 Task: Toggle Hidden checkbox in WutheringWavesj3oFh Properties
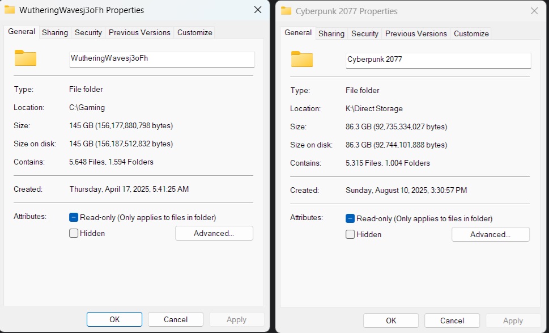74,233
